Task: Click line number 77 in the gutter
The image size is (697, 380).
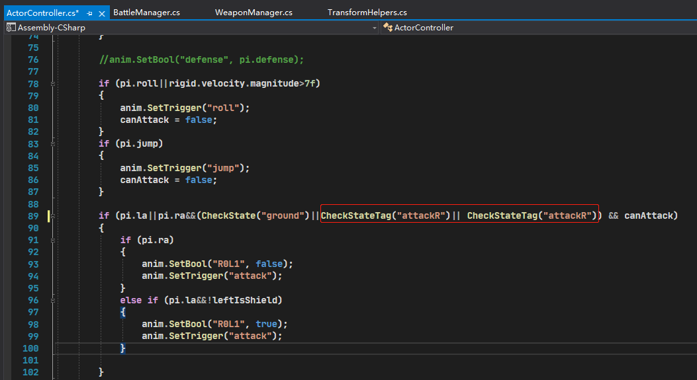Action: pos(33,71)
